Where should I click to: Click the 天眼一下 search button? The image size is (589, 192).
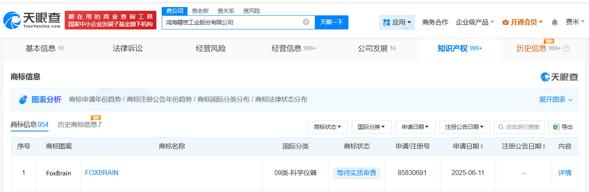tap(331, 22)
